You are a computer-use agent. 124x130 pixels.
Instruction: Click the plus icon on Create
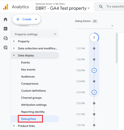click(18, 19)
